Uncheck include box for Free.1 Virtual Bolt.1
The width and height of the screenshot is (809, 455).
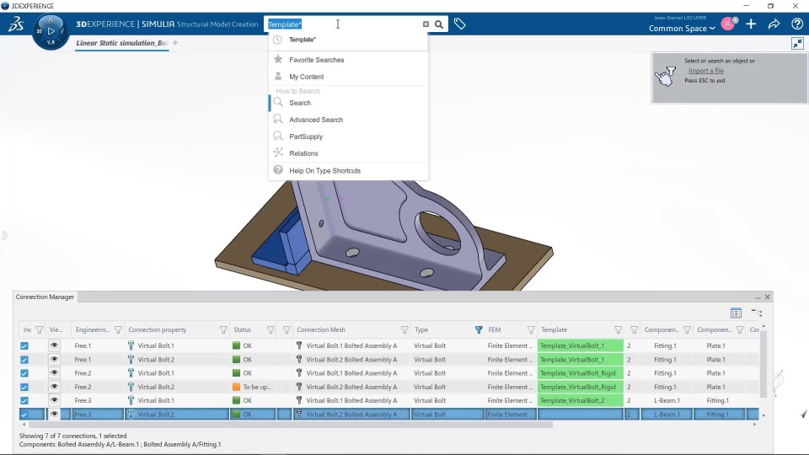point(24,345)
